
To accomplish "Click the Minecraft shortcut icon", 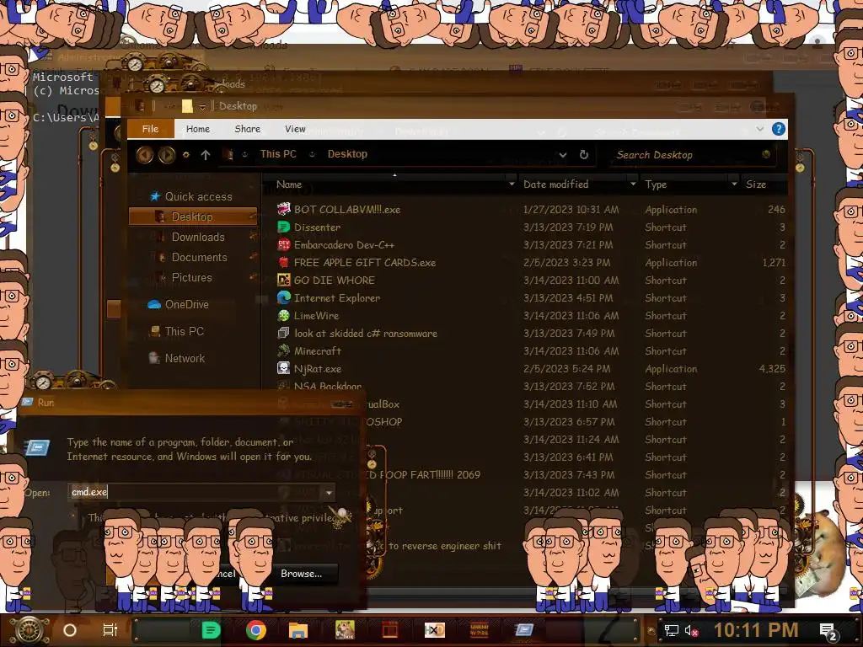I will [x=283, y=350].
